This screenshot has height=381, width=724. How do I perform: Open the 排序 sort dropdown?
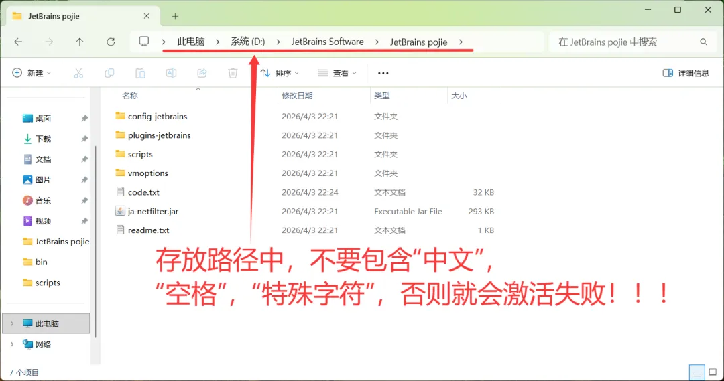[x=280, y=73]
